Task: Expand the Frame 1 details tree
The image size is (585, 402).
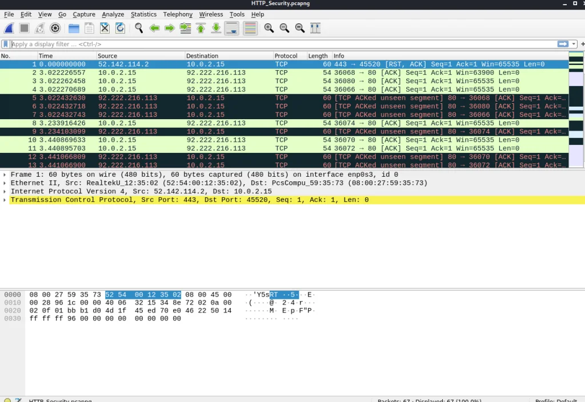Action: 5,175
